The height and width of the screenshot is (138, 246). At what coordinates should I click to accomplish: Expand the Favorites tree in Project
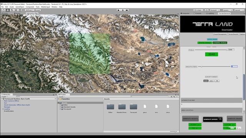(x=58, y=99)
